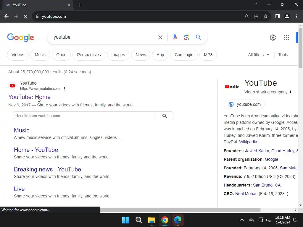The height and width of the screenshot is (227, 303).
Task: Open the browser side panel
Action: pos(278,17)
